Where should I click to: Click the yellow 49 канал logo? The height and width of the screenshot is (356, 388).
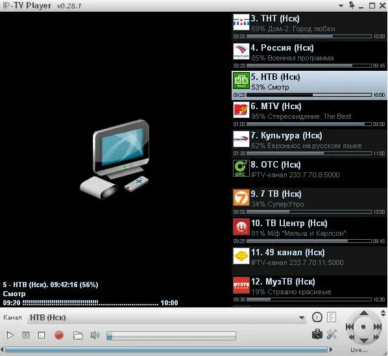tap(241, 256)
